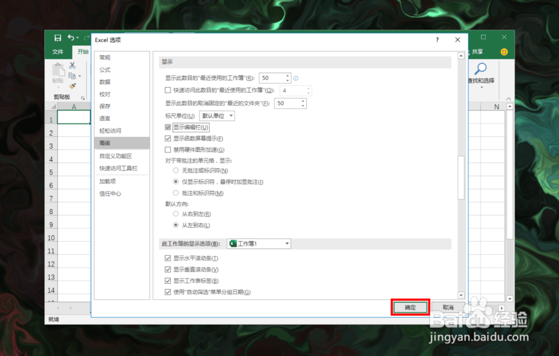The height and width of the screenshot is (356, 559).
Task: Select column A header
Action: [x=74, y=107]
